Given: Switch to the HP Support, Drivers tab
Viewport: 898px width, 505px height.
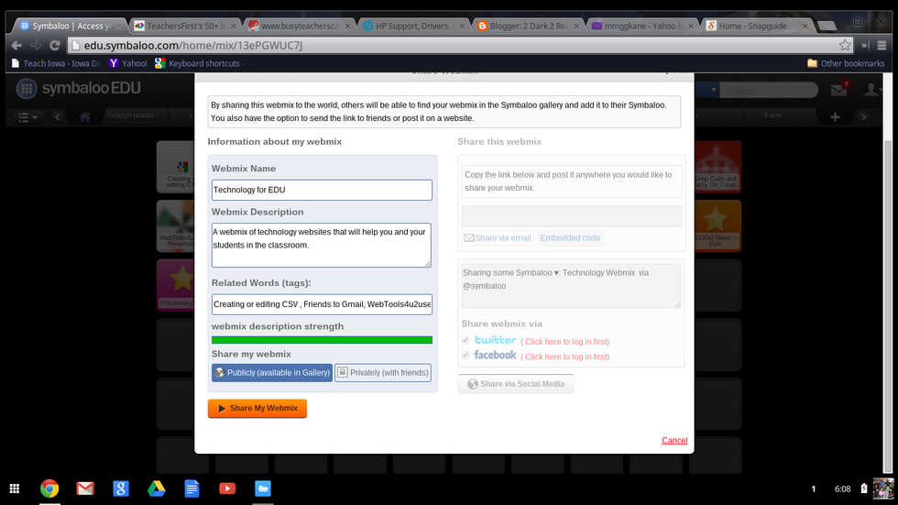Looking at the screenshot, I should pos(413,26).
